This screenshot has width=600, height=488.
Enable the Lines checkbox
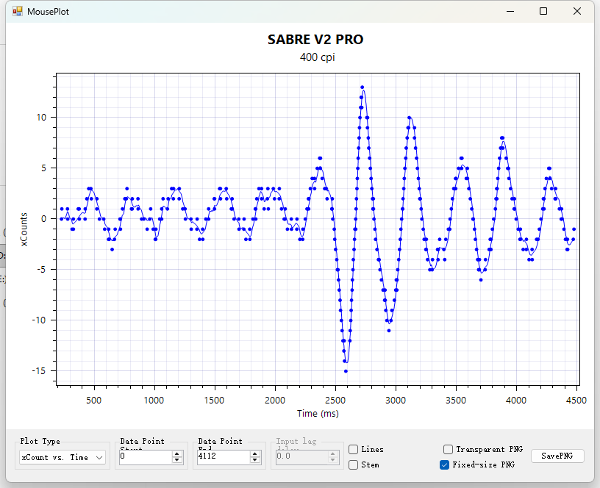click(x=353, y=449)
